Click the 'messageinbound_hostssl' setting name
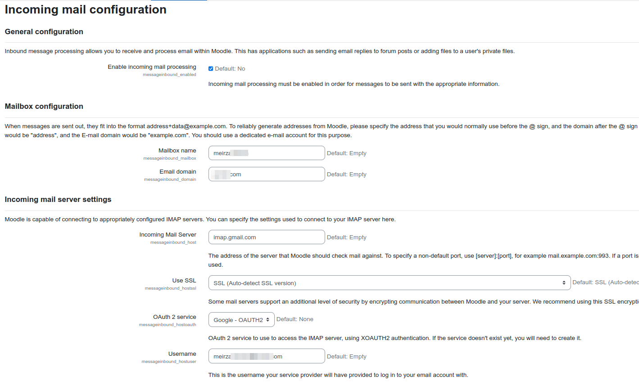The image size is (639, 385). (x=171, y=288)
